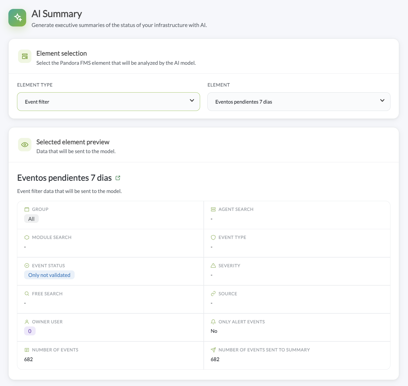Click the Only not validated status badge

(x=49, y=275)
